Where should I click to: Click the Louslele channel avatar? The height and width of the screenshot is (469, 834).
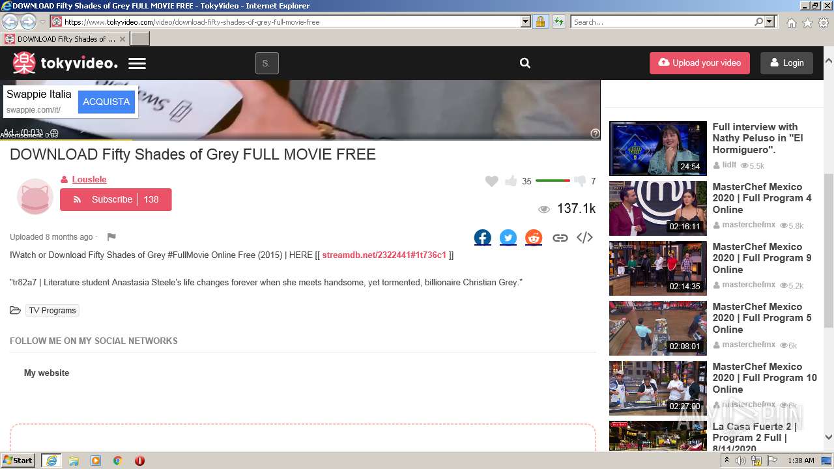[35, 196]
